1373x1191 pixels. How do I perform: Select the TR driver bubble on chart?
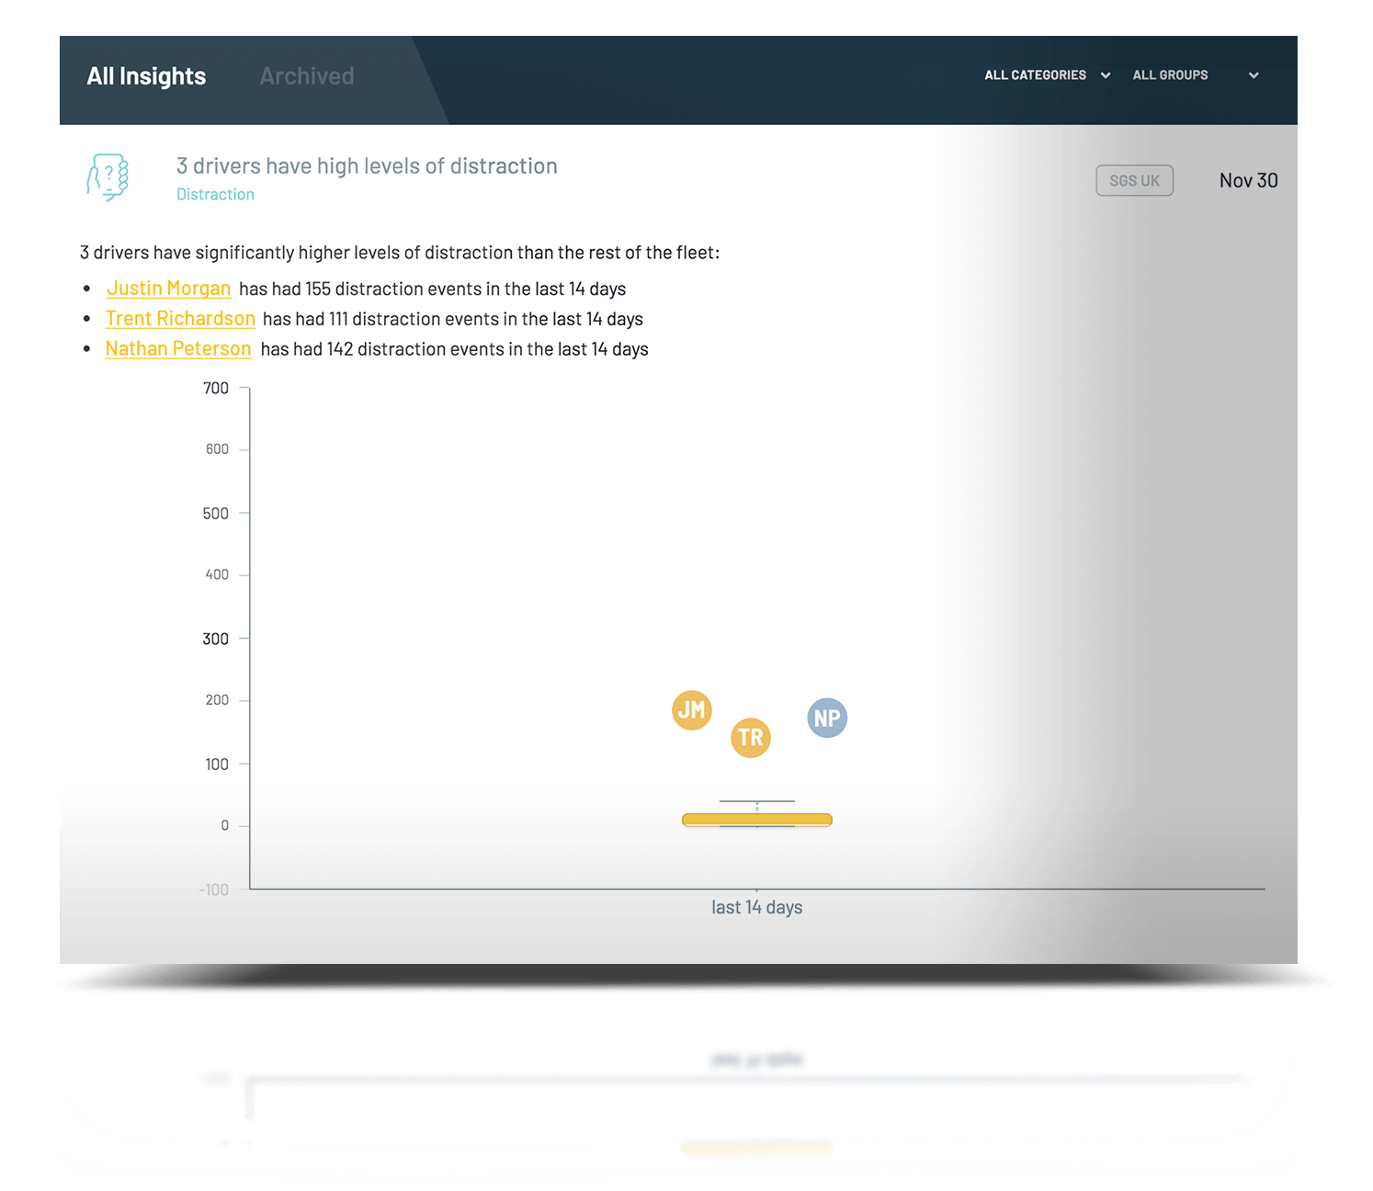click(751, 738)
